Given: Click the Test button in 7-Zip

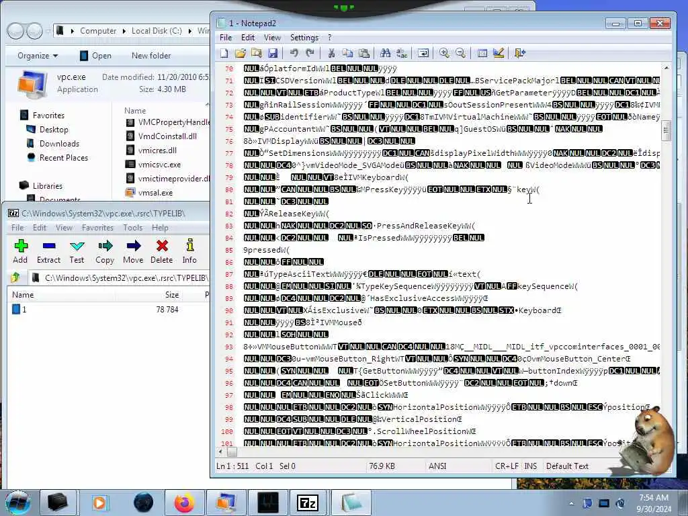Looking at the screenshot, I should 77,251.
